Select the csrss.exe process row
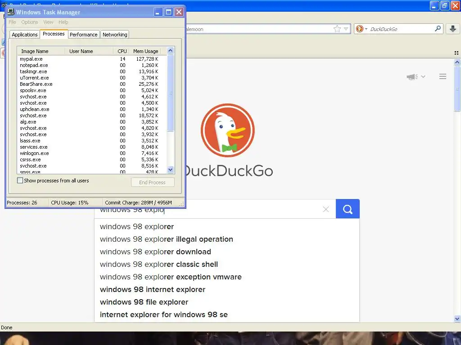This screenshot has height=345, width=461. point(92,159)
